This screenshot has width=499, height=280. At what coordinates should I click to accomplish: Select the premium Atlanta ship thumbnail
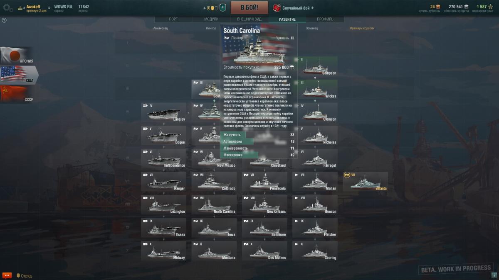[365, 182]
